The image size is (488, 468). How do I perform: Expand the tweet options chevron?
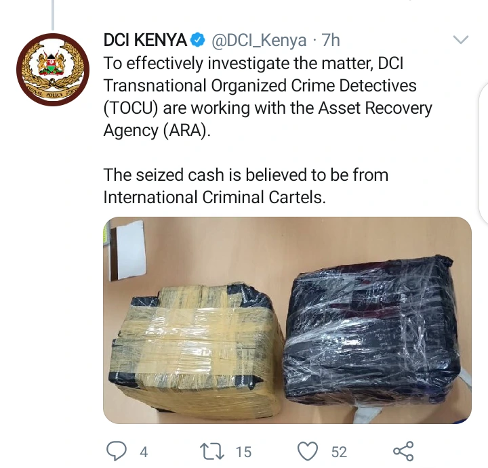[x=461, y=40]
